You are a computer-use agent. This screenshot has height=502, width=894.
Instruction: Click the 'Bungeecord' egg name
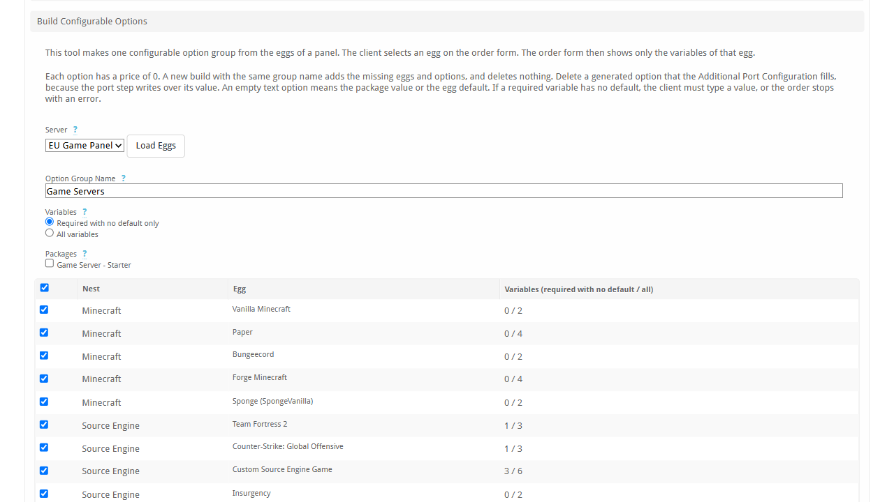pos(253,355)
